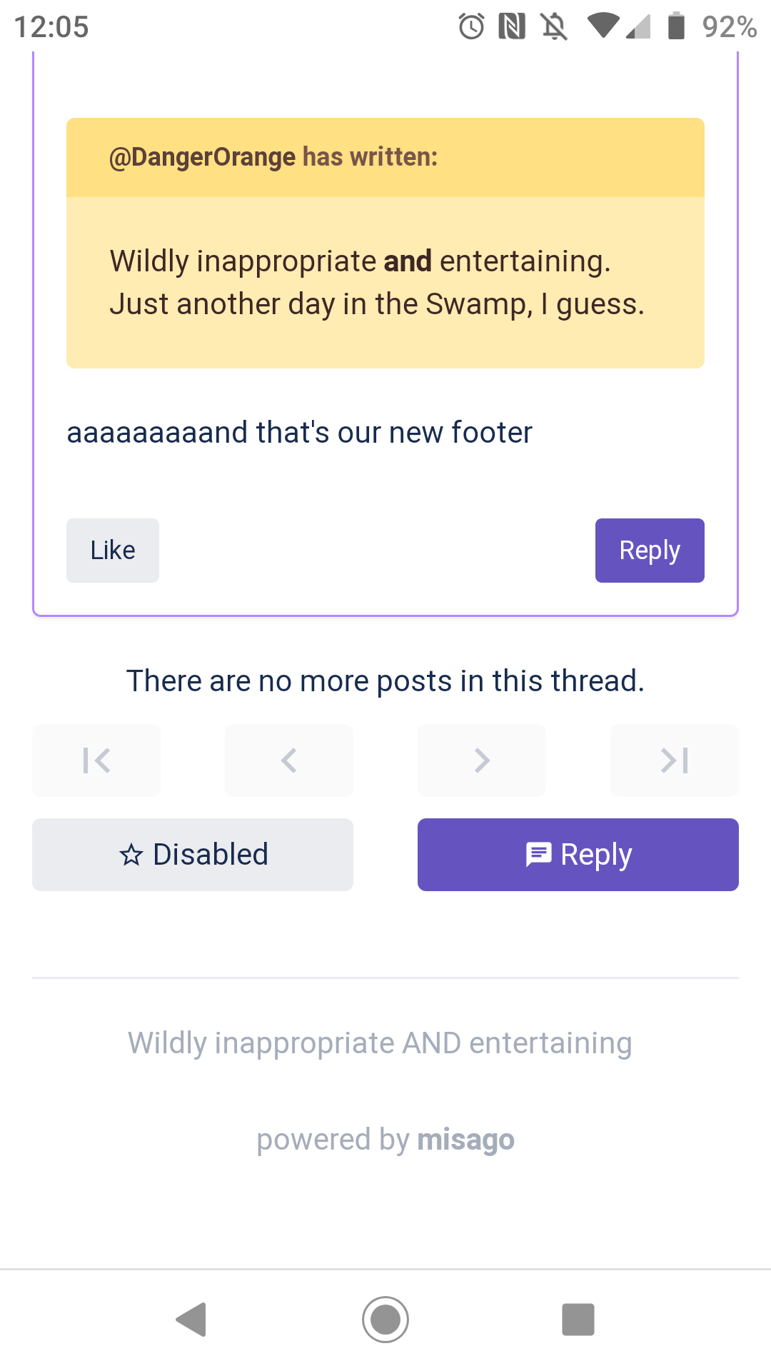Open Android recent apps overview
This screenshot has height=1371, width=771.
tap(578, 1319)
